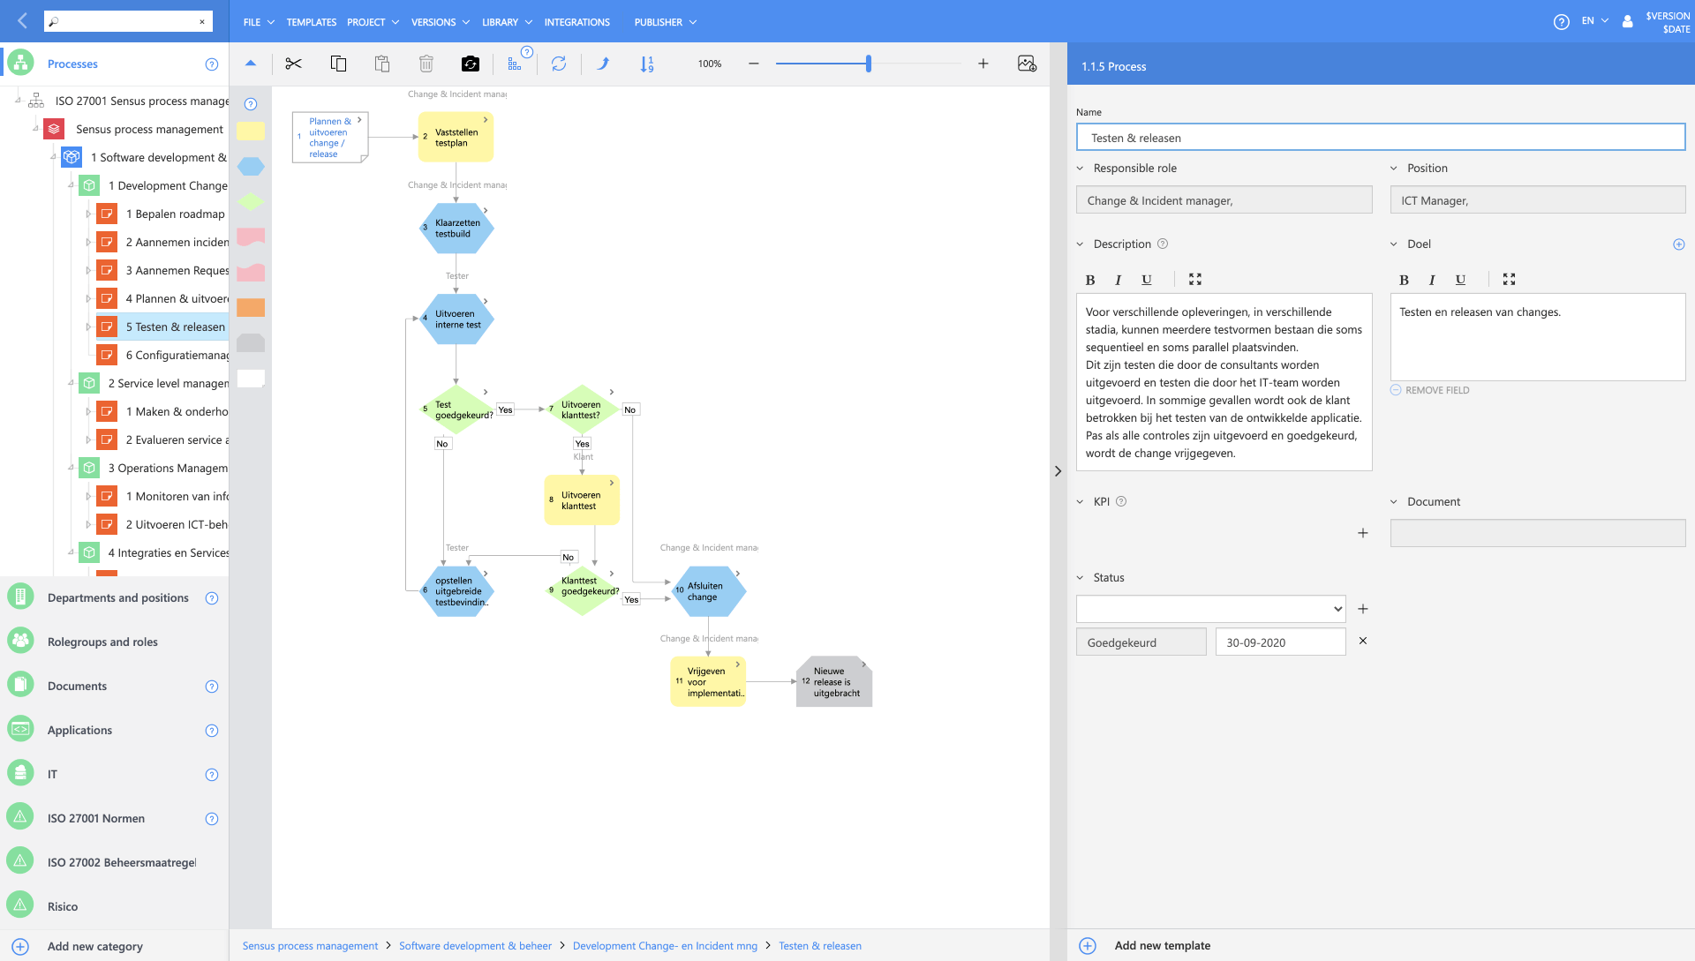Open the PUBLISHER menu
The height and width of the screenshot is (961, 1695).
coord(665,22)
